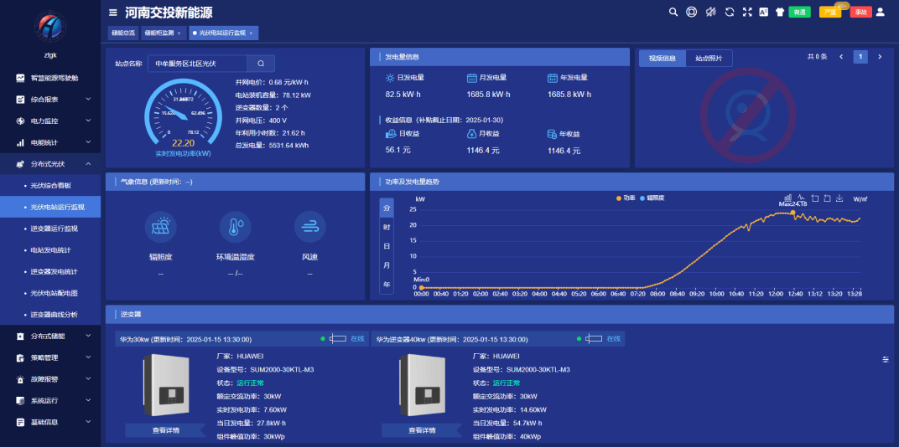899x447 pixels.
Task: Toggle the 功率 legend series
Action: [x=626, y=198]
